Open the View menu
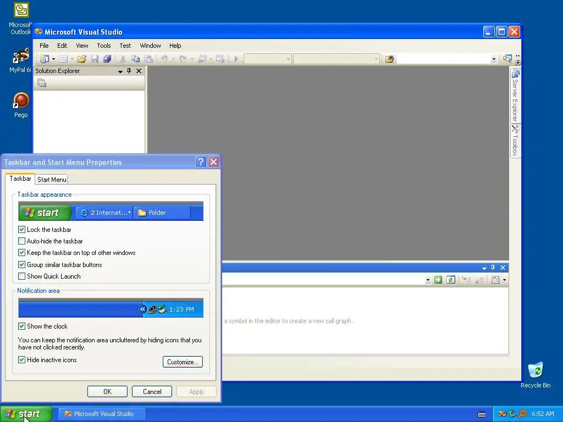 pos(82,46)
